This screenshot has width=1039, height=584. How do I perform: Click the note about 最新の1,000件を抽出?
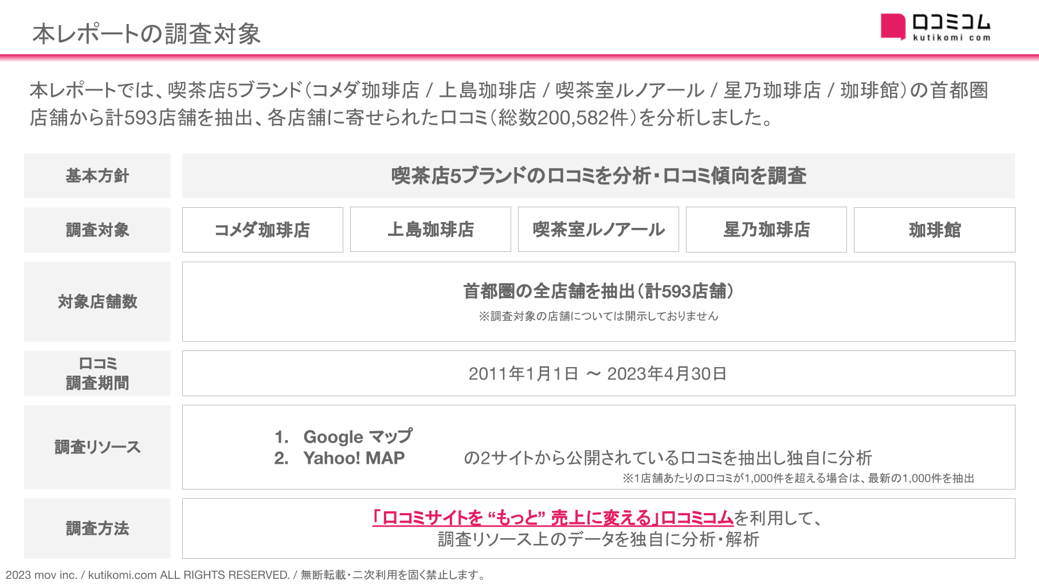[798, 478]
